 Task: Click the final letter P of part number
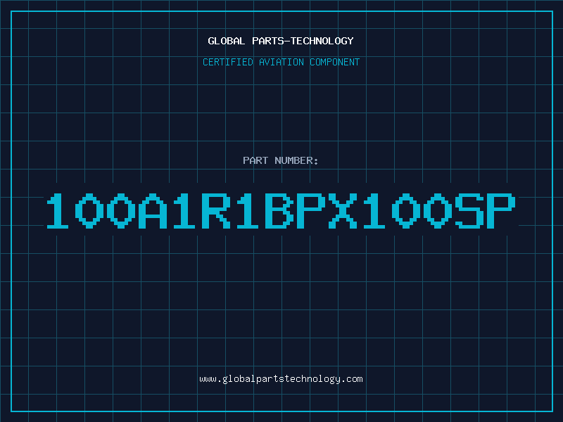501,211
